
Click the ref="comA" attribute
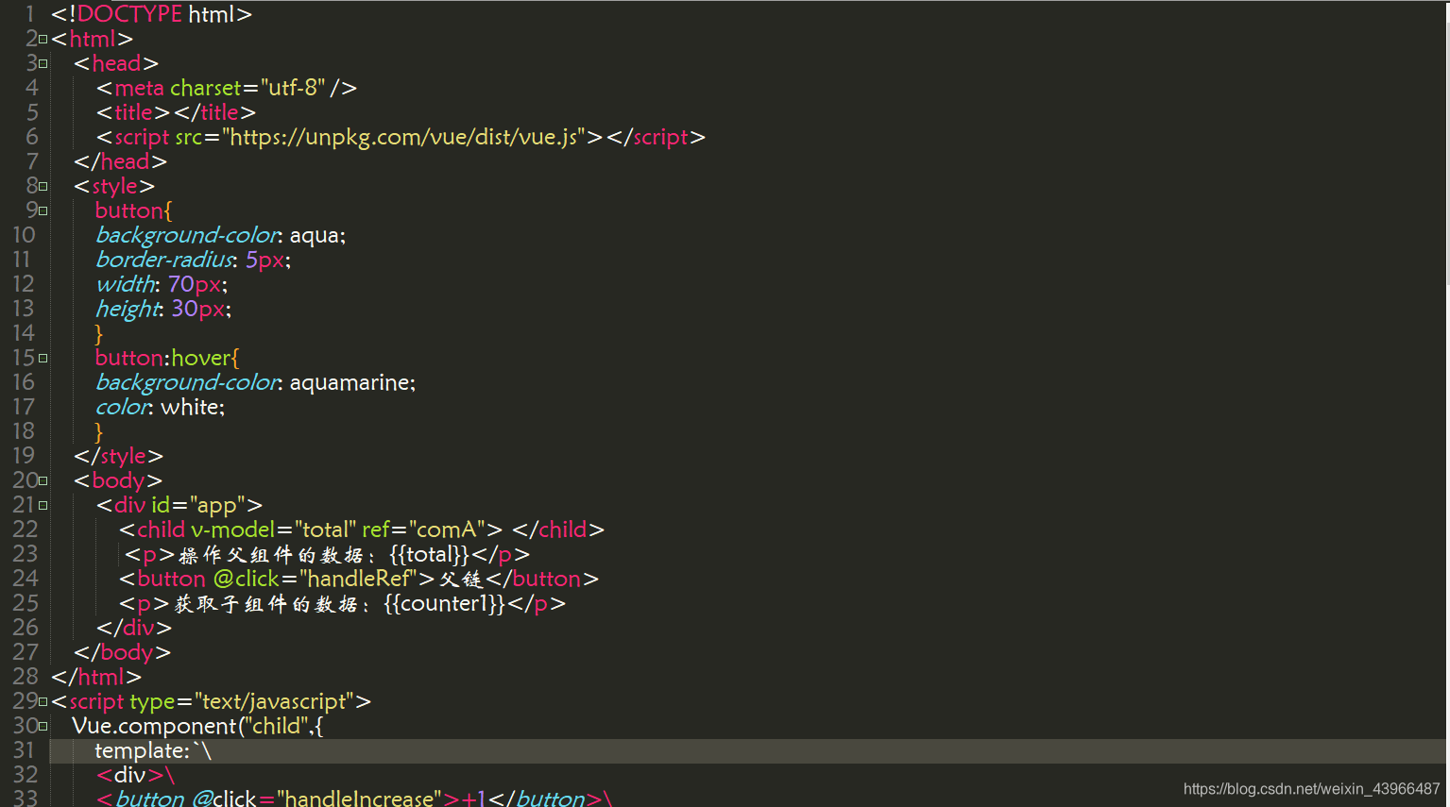423,530
